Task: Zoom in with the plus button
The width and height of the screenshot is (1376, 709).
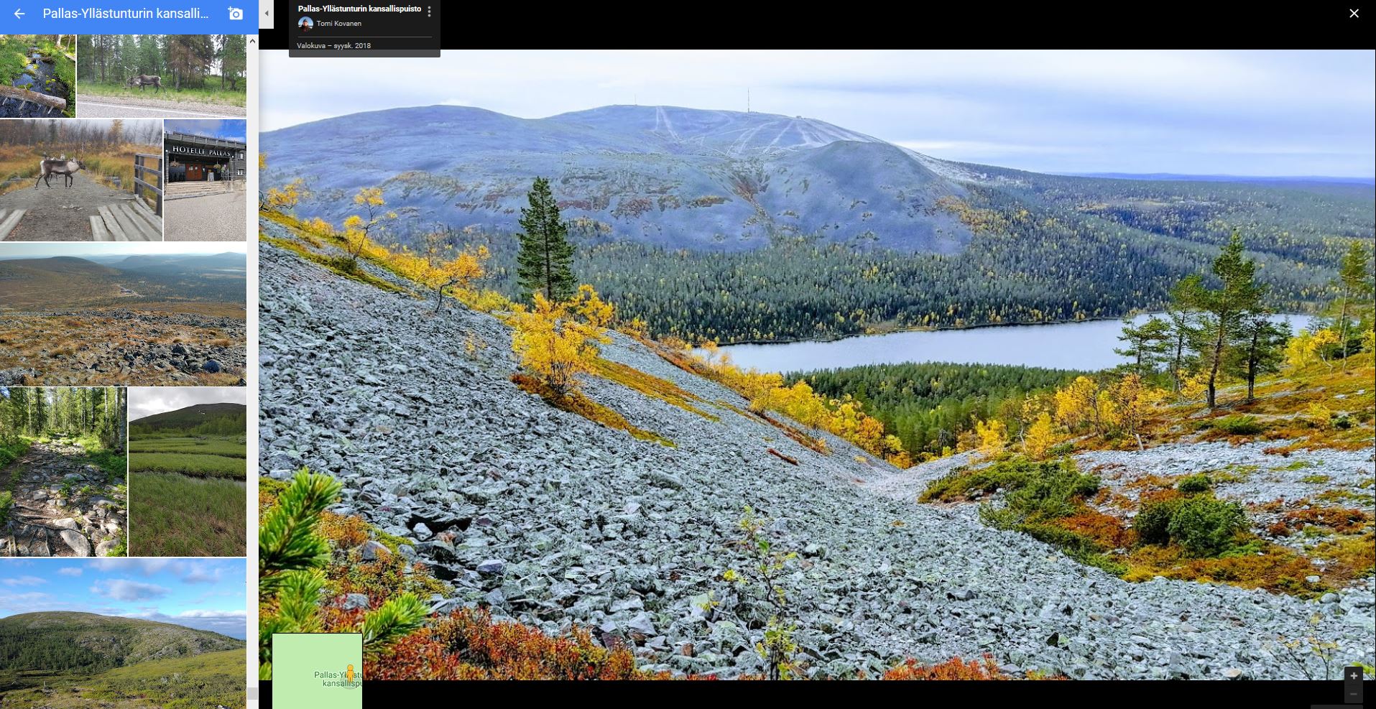Action: point(1353,676)
